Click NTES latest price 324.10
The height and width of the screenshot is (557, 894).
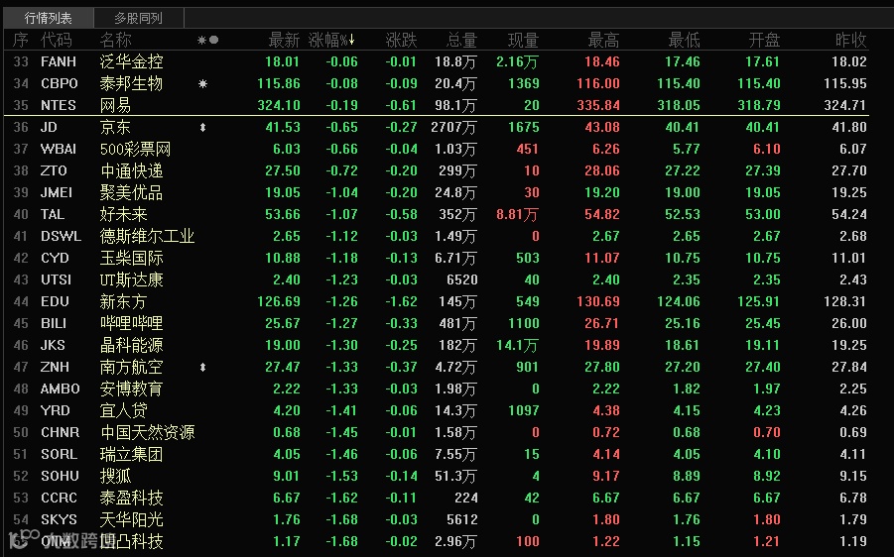click(x=278, y=105)
